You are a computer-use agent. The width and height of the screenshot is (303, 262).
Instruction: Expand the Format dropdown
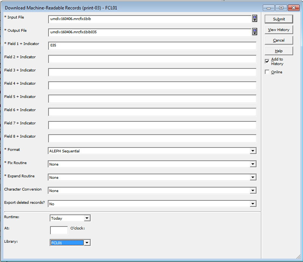pyautogui.click(x=253, y=151)
